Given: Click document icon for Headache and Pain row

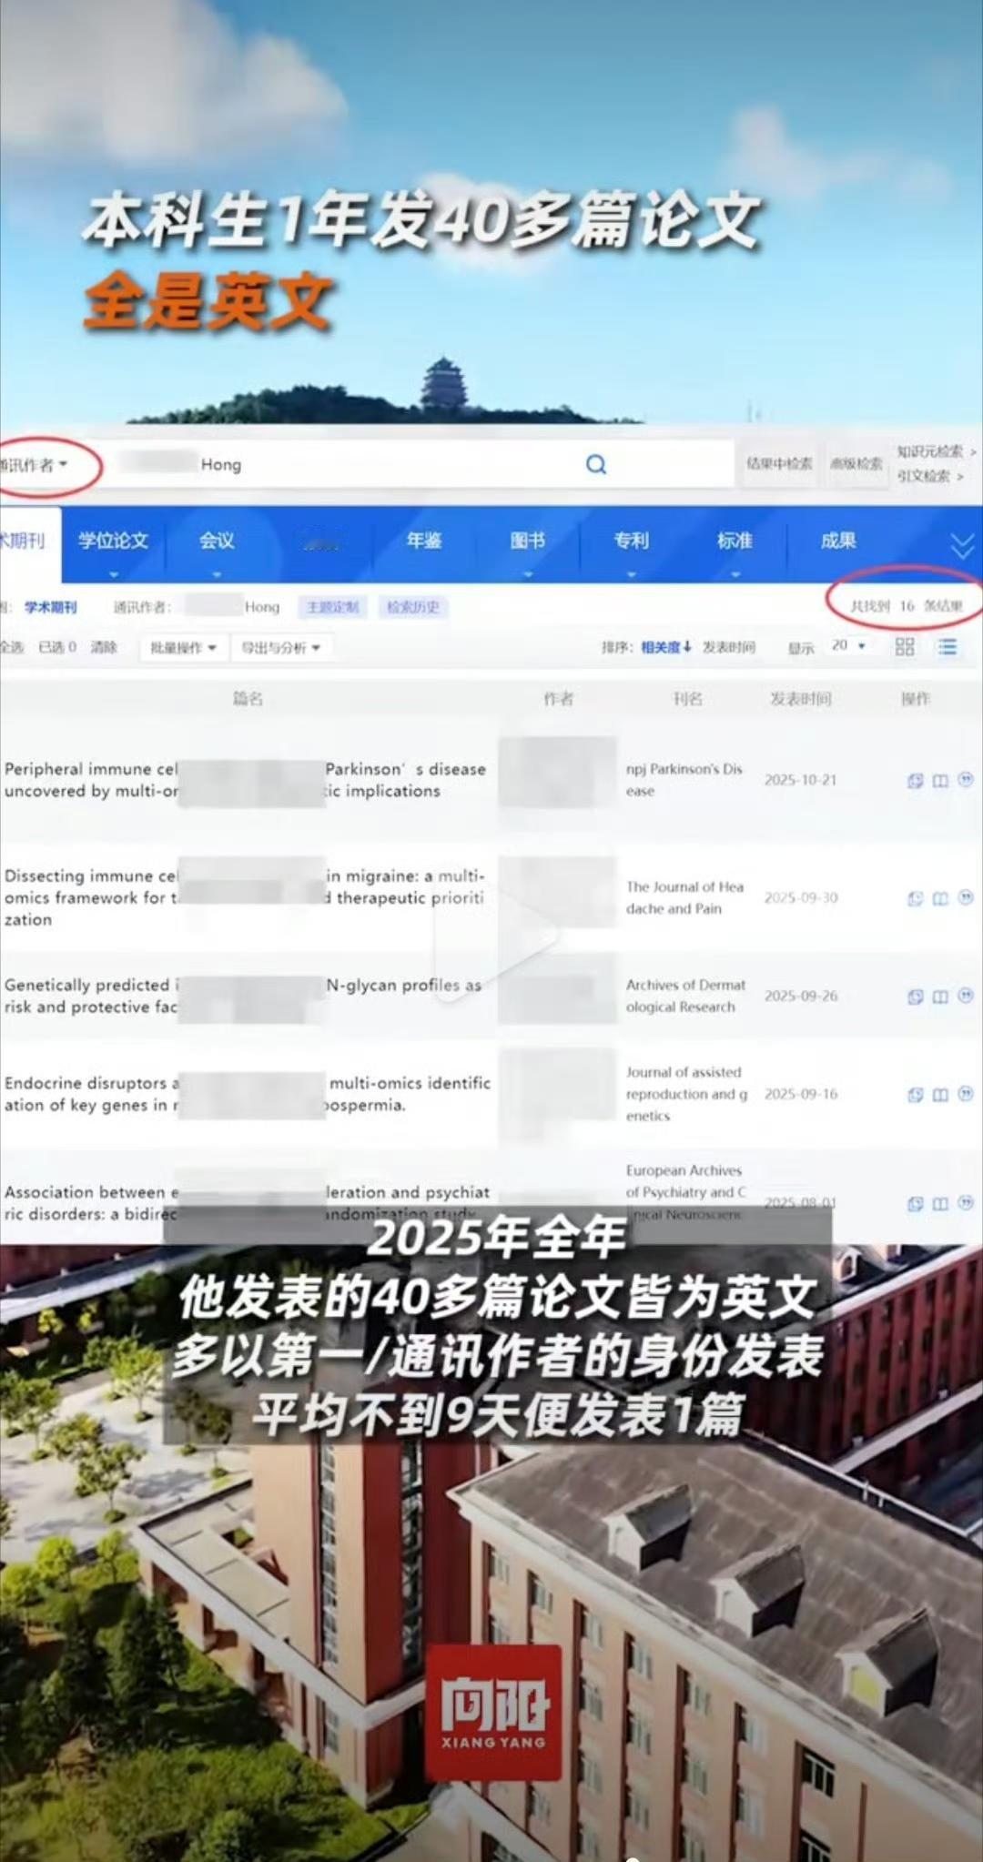Looking at the screenshot, I should pos(916,898).
